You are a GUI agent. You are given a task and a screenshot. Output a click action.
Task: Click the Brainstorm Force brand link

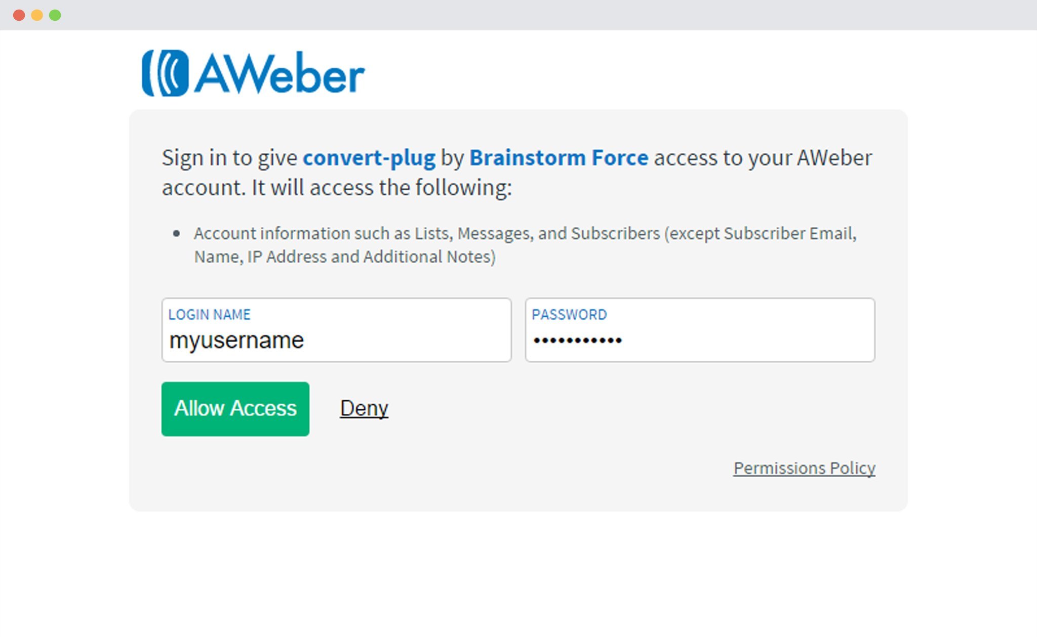point(558,157)
